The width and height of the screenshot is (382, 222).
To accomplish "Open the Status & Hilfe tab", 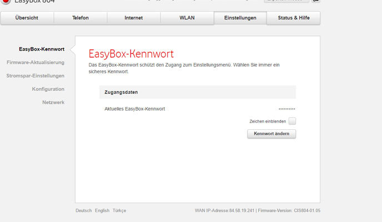I will [294, 18].
